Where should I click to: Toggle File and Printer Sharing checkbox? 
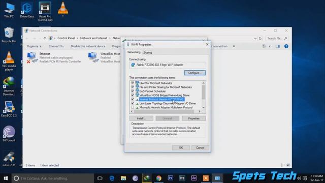coord(133,87)
